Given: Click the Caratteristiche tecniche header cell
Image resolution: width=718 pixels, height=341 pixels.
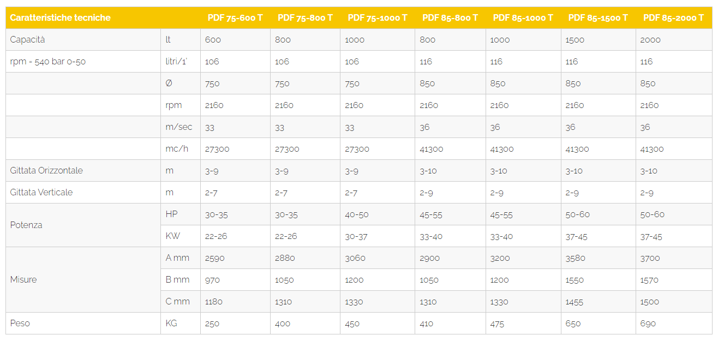Looking at the screenshot, I should [83, 17].
